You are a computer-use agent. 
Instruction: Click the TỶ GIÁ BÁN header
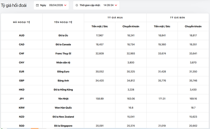click(178, 17)
